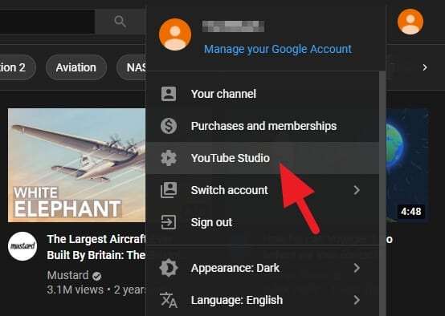Click the '3.1M views' text under Mustard
Viewport: 445px width, 316px height.
[75, 290]
